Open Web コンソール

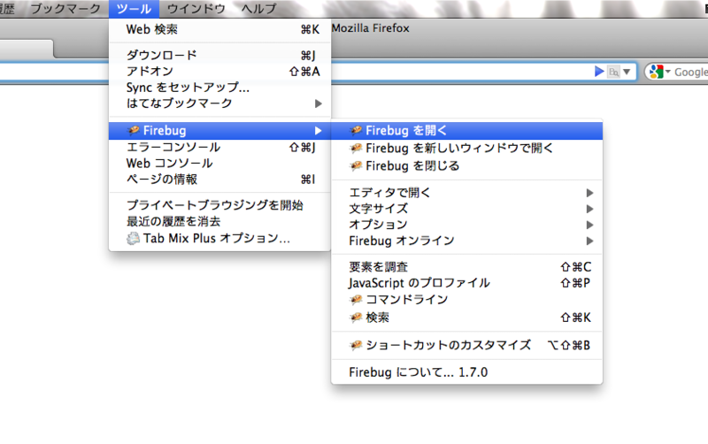[x=219, y=164]
